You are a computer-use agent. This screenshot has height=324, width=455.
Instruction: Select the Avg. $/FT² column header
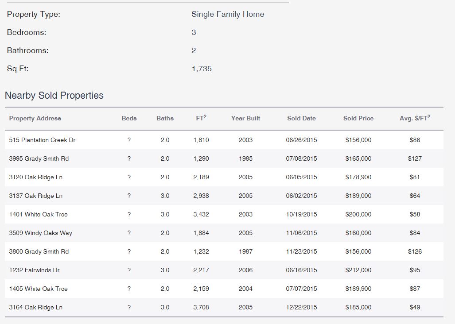(415, 118)
